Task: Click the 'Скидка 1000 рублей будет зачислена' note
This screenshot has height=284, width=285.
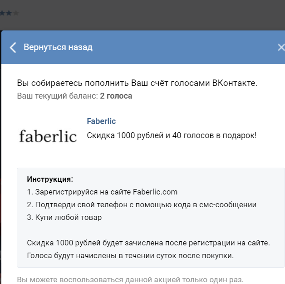Action: point(148,243)
